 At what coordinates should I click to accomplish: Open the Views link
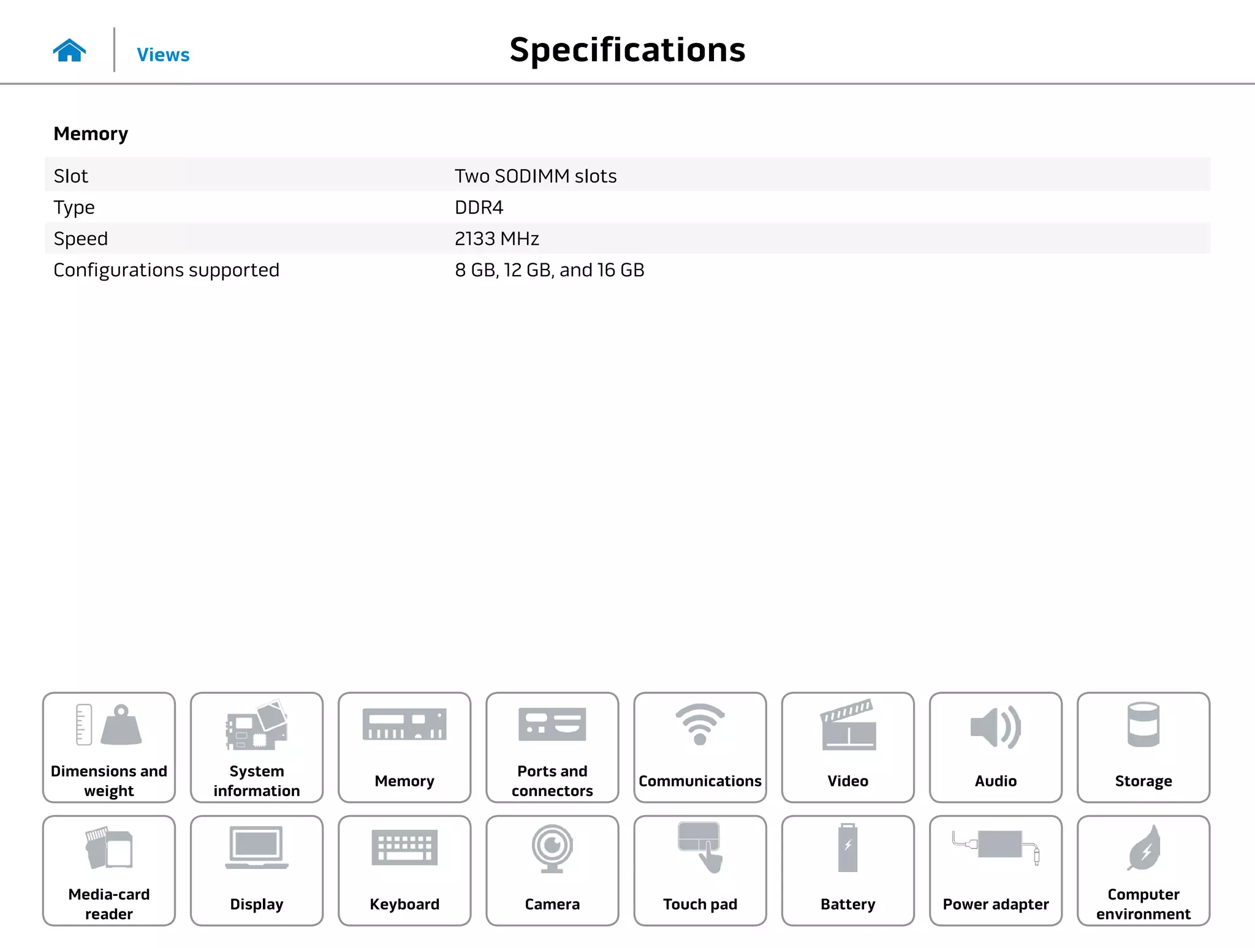[x=163, y=55]
